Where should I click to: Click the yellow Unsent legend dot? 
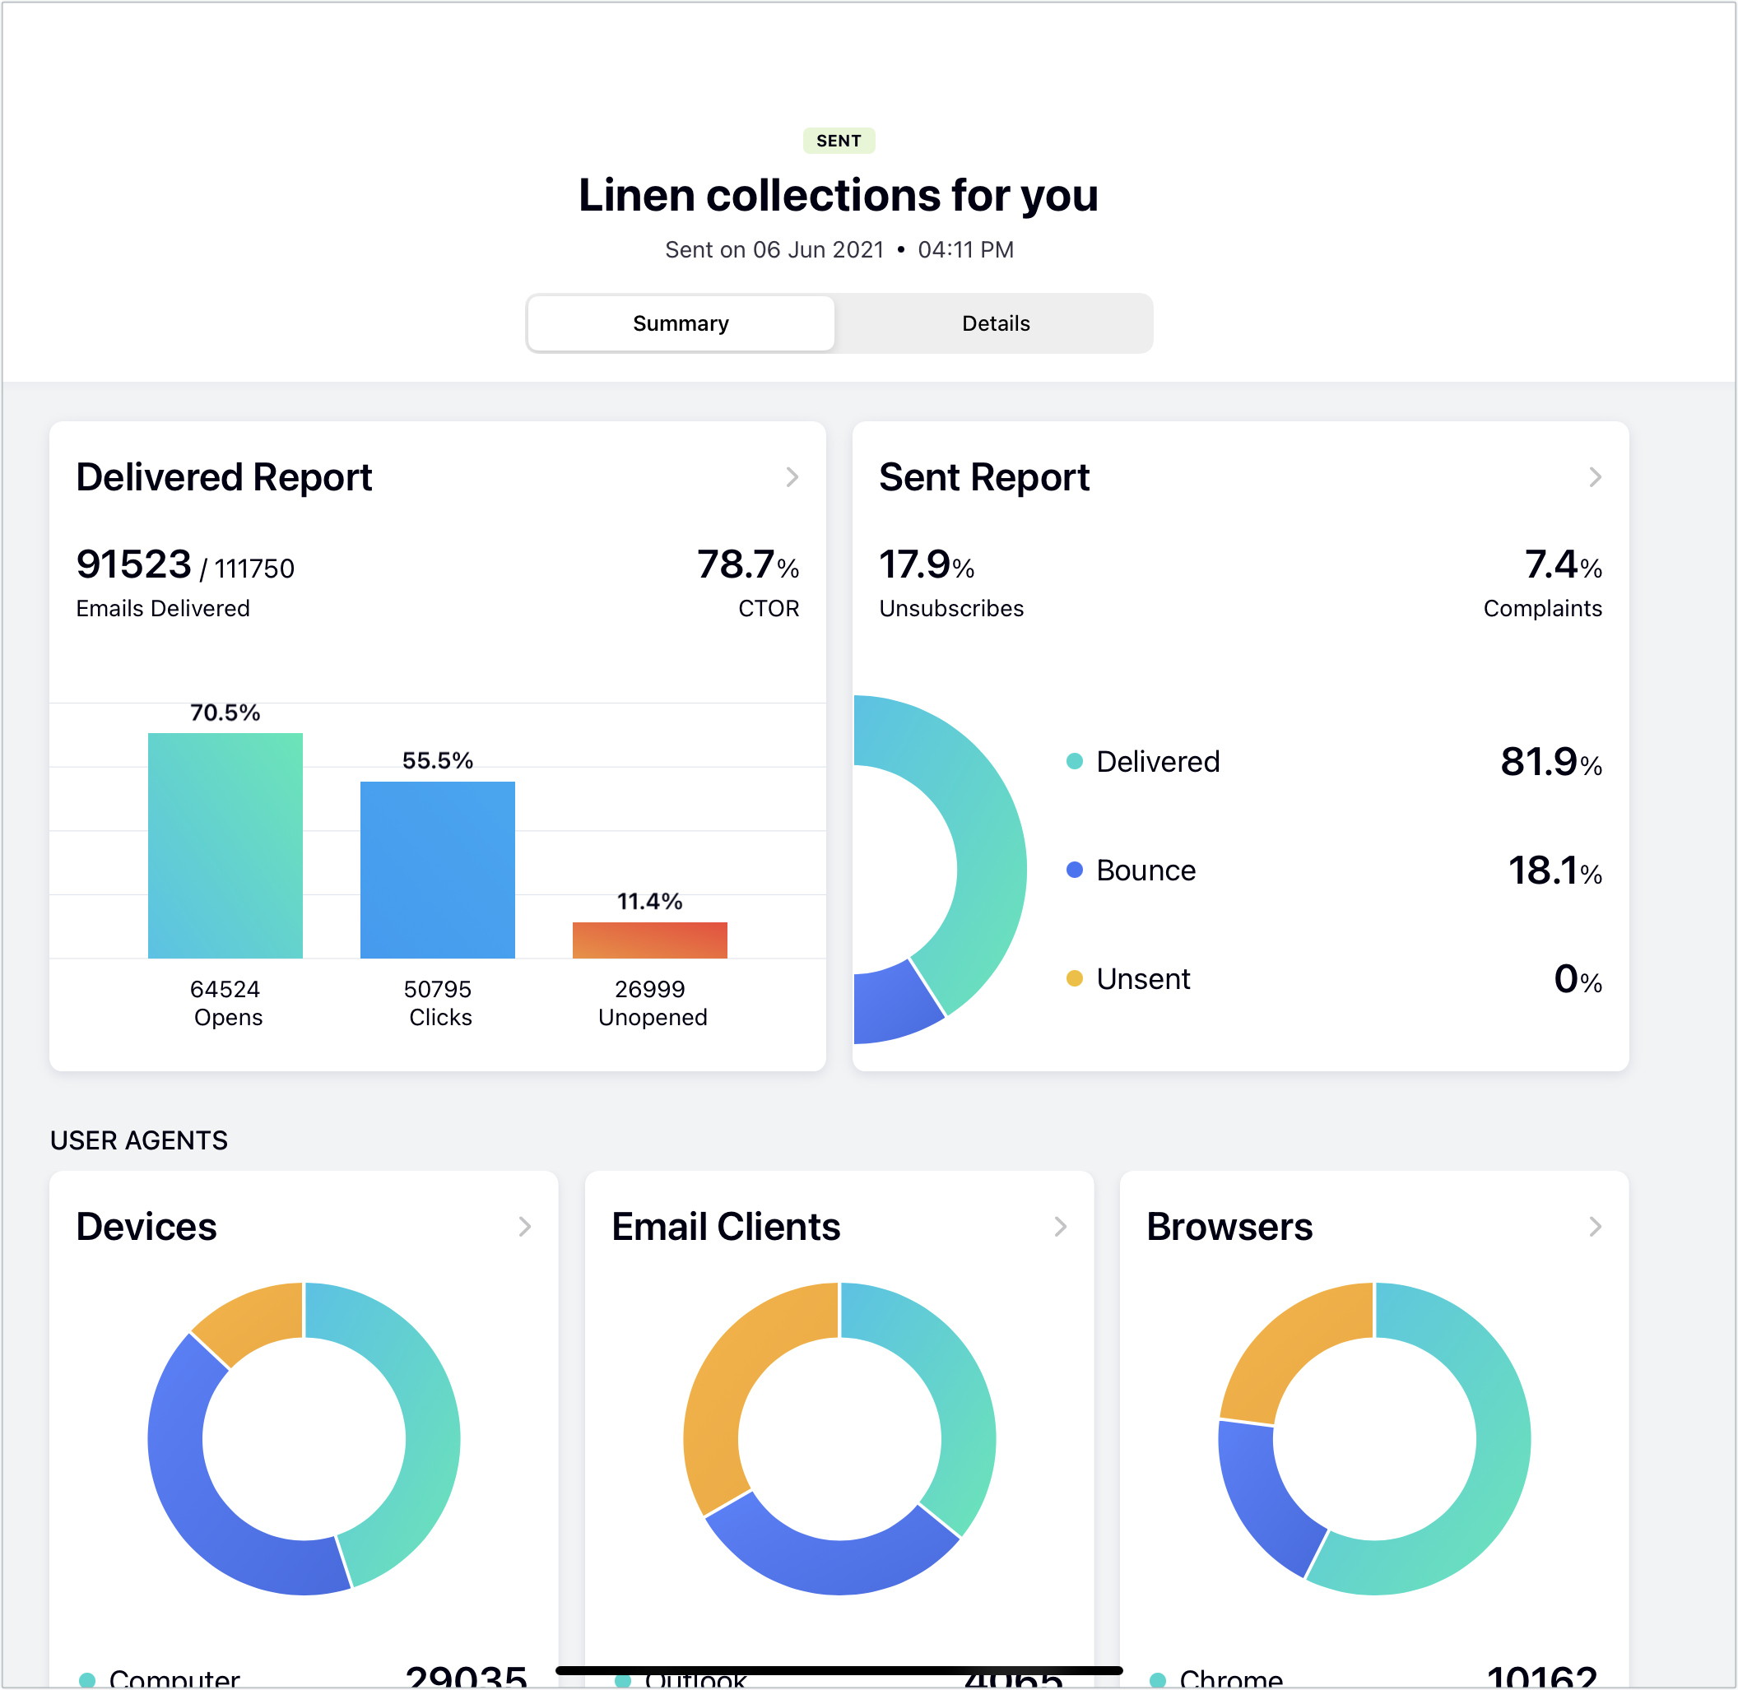(1074, 978)
